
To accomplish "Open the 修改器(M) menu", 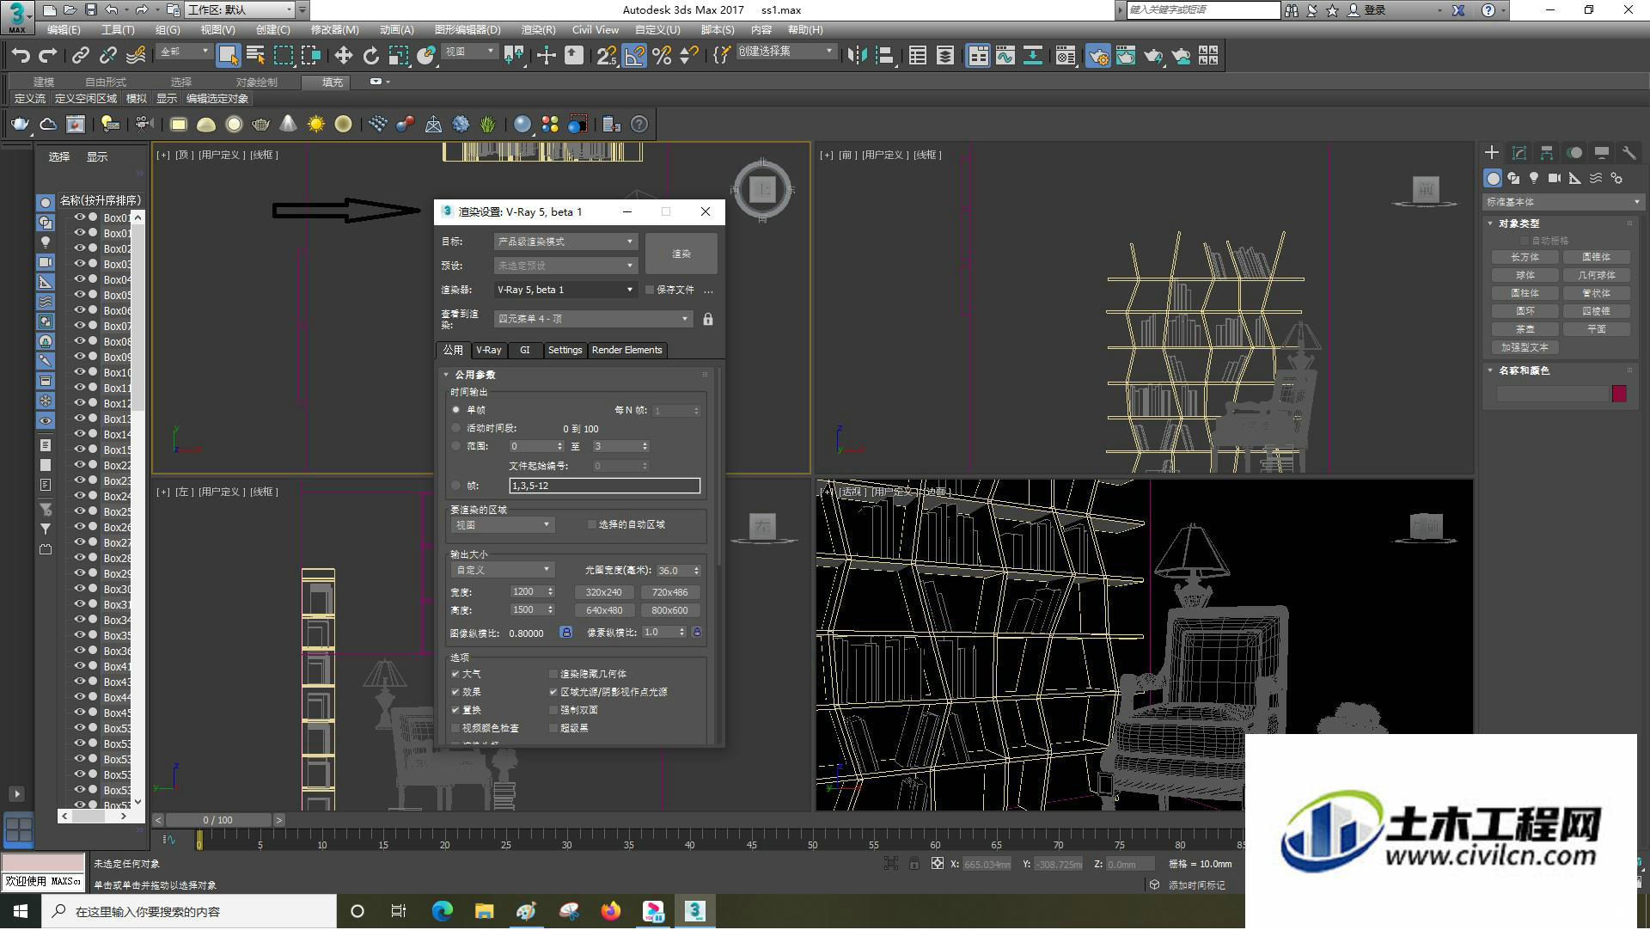I will pyautogui.click(x=335, y=29).
